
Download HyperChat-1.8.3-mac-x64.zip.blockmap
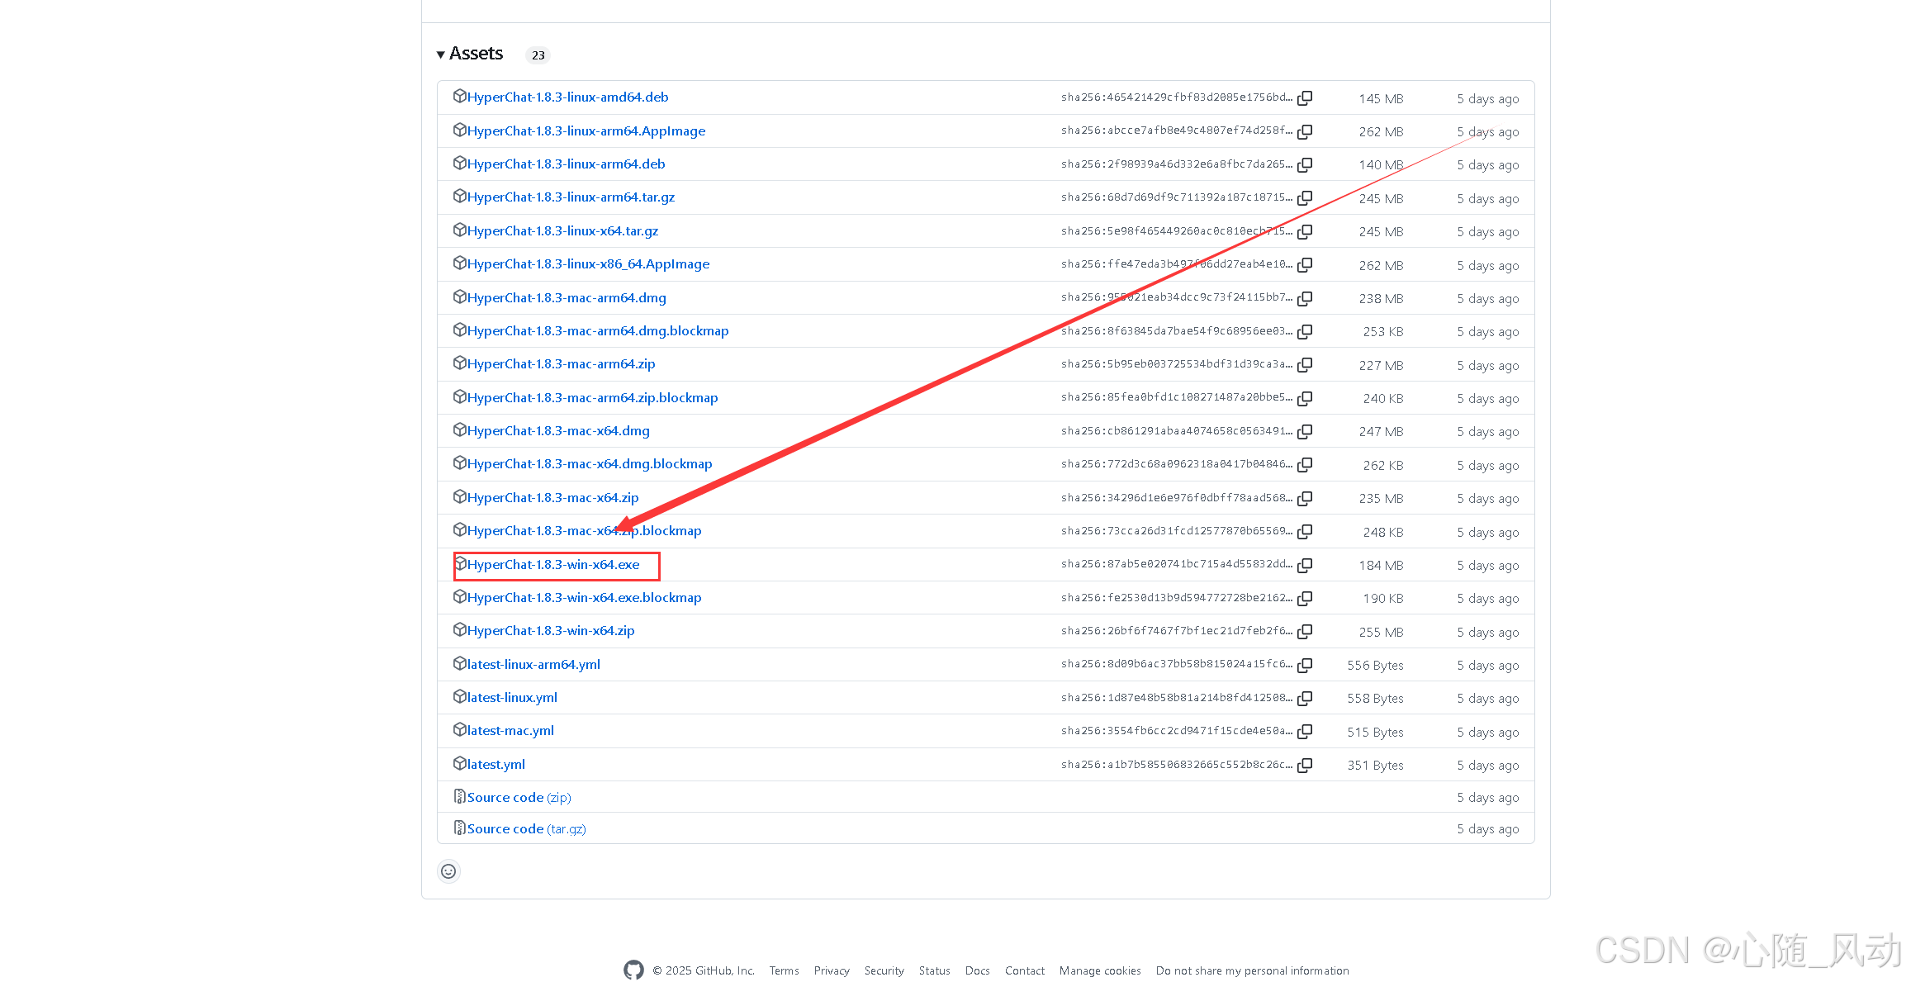pyautogui.click(x=584, y=531)
